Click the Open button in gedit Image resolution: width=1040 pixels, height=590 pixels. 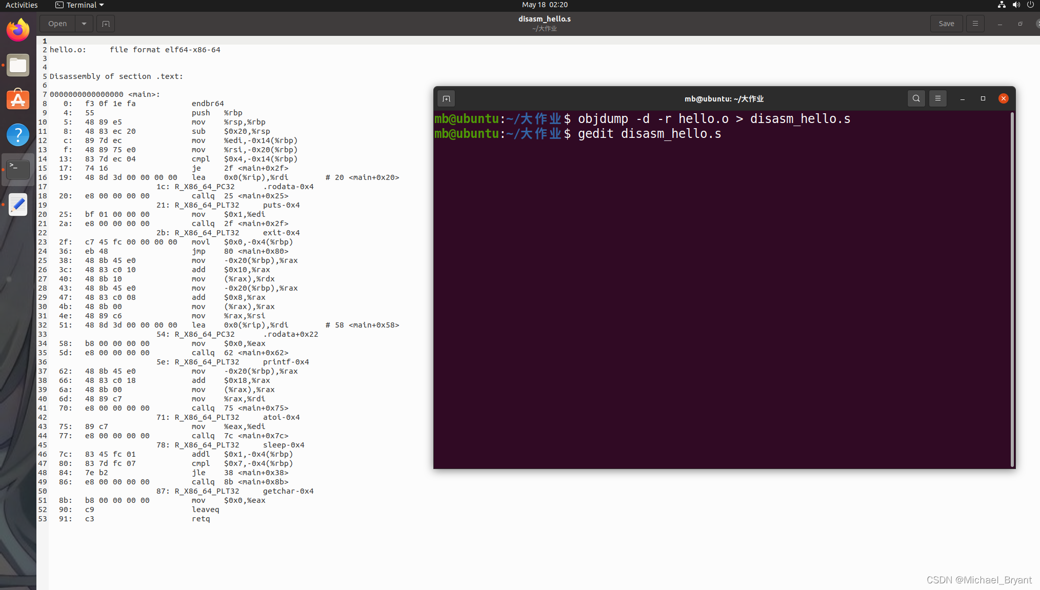pos(57,24)
